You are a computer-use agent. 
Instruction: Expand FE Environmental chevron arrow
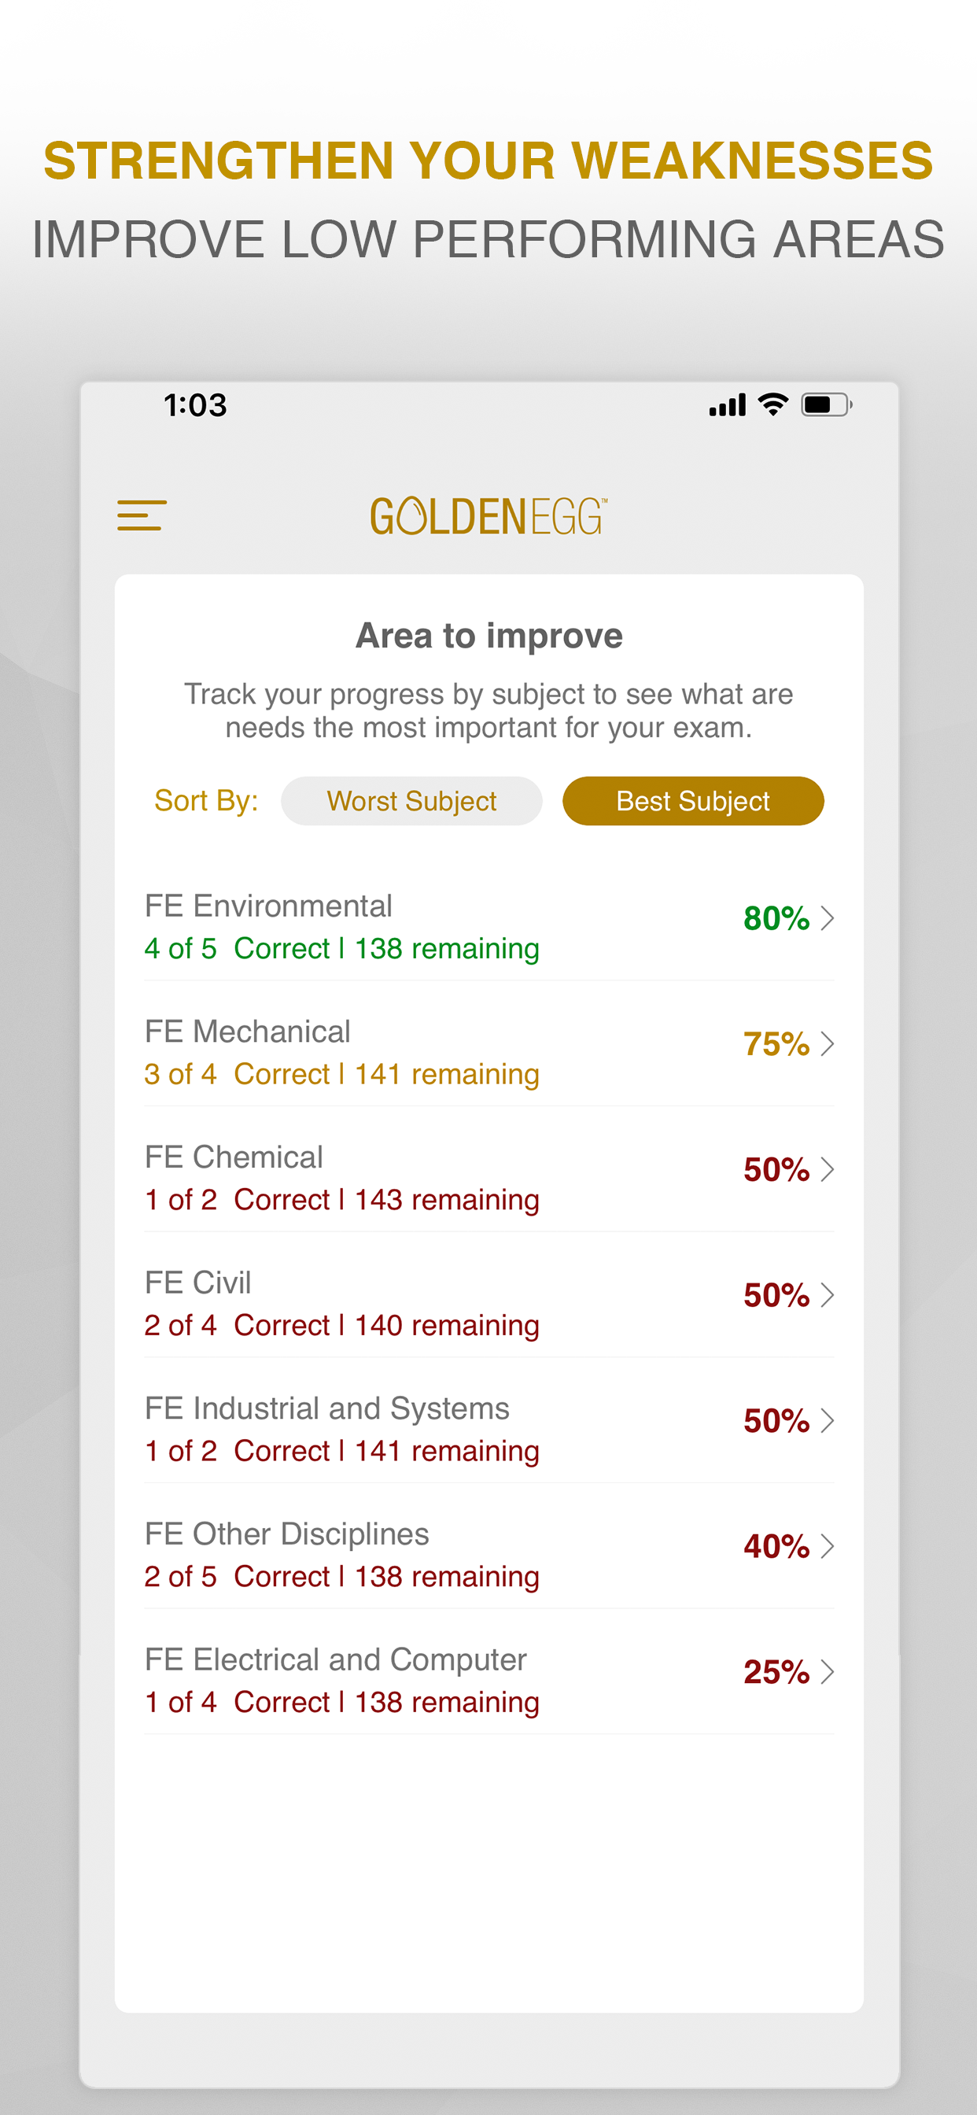[828, 918]
